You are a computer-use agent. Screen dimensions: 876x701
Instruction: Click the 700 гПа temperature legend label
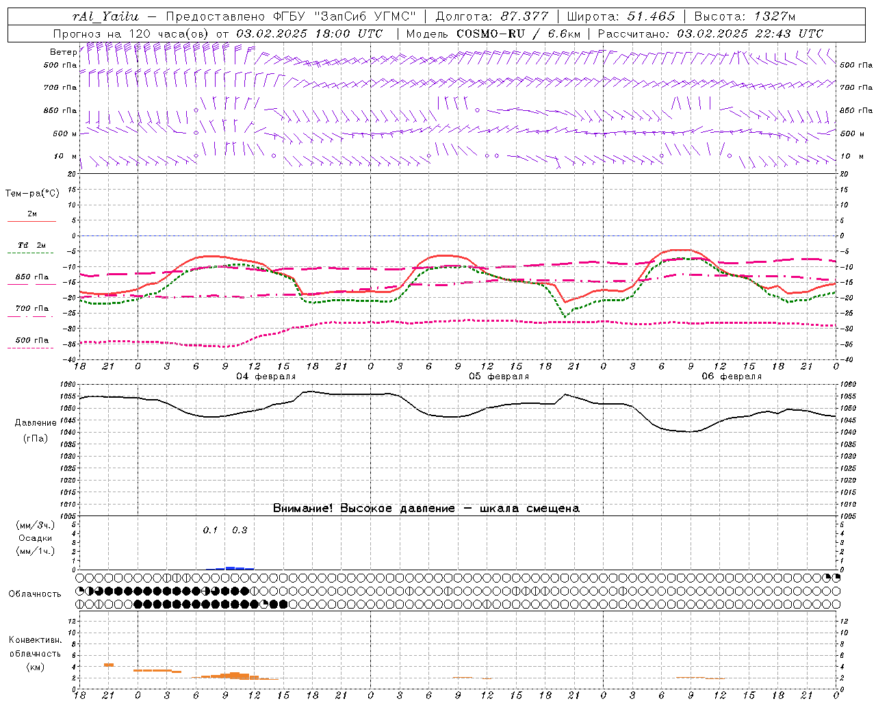[x=31, y=308]
